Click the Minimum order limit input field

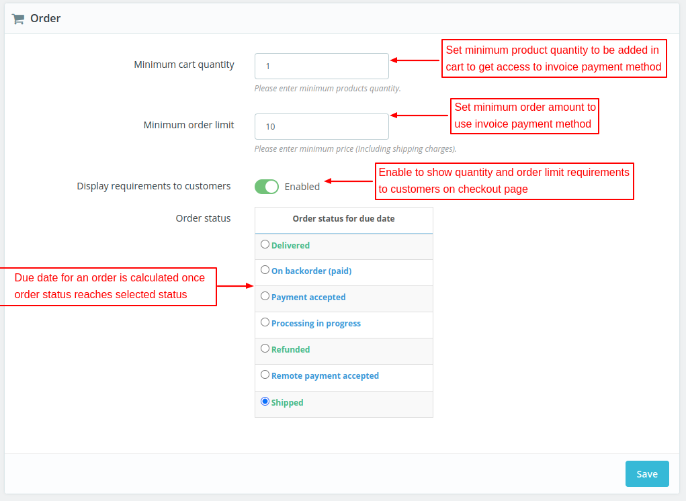click(321, 126)
